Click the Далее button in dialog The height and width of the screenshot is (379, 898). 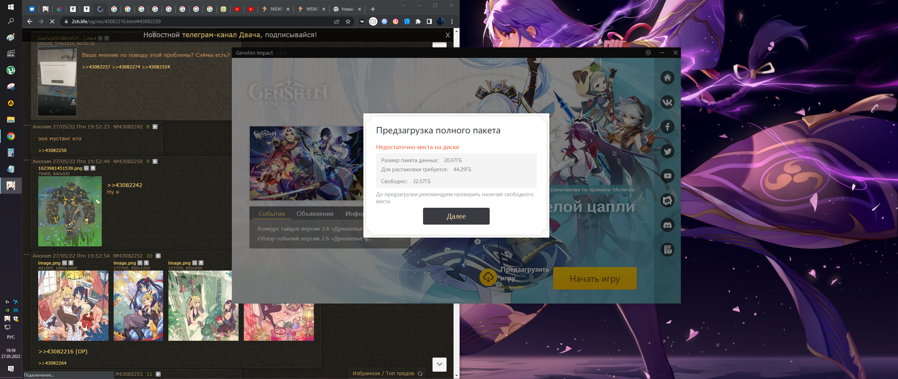point(456,216)
